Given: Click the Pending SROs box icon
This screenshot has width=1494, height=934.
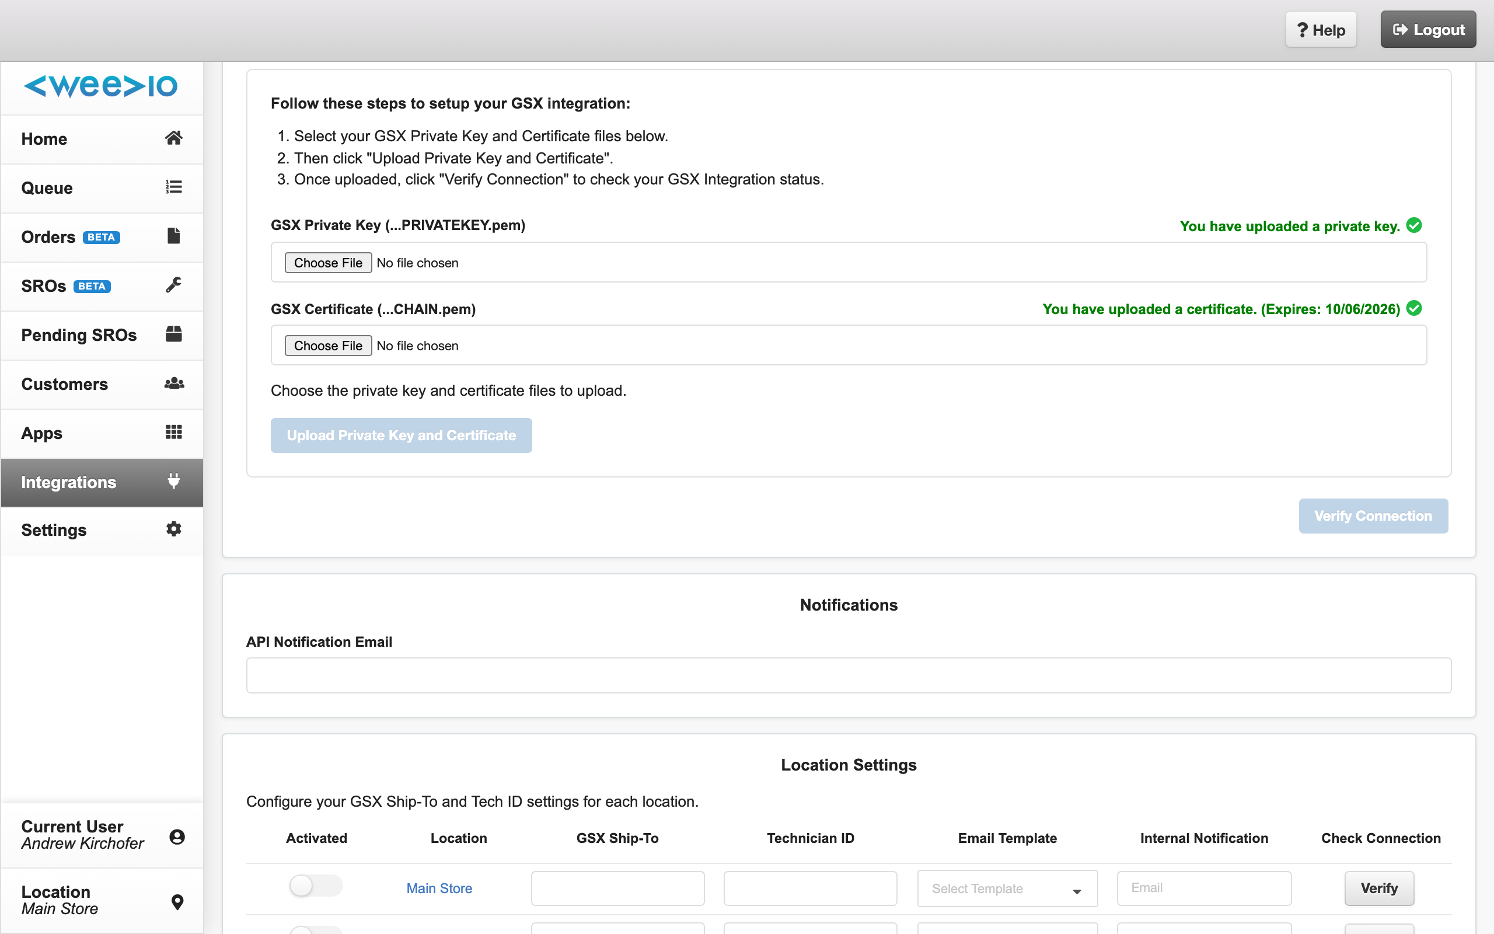Looking at the screenshot, I should point(173,333).
